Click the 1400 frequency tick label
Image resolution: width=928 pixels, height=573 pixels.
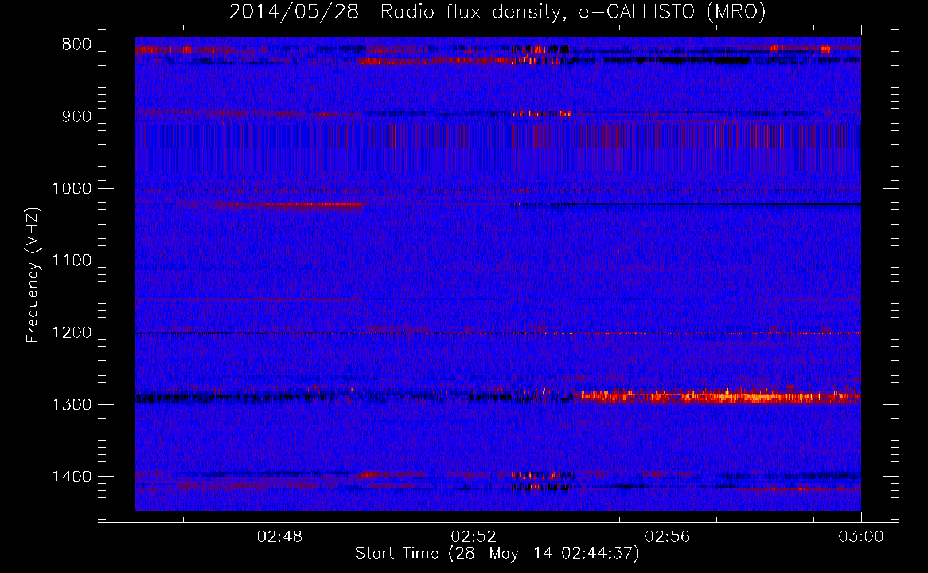tap(72, 477)
